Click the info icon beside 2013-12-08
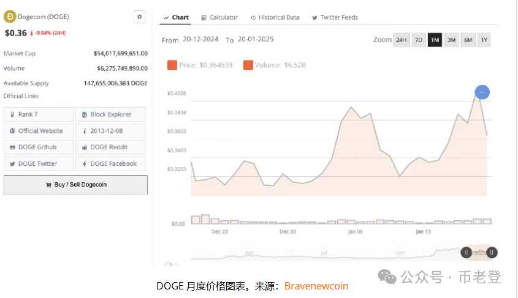The height and width of the screenshot is (298, 518). [x=85, y=131]
